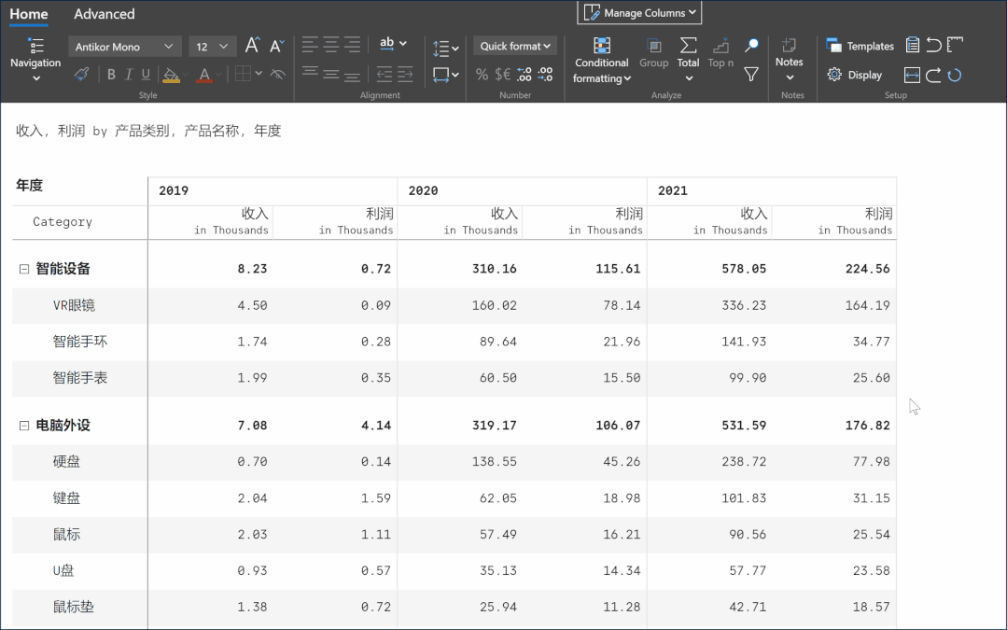Screen dimensions: 1007x630
Task: Select the 鼠标垫 row label
Action: pos(73,607)
